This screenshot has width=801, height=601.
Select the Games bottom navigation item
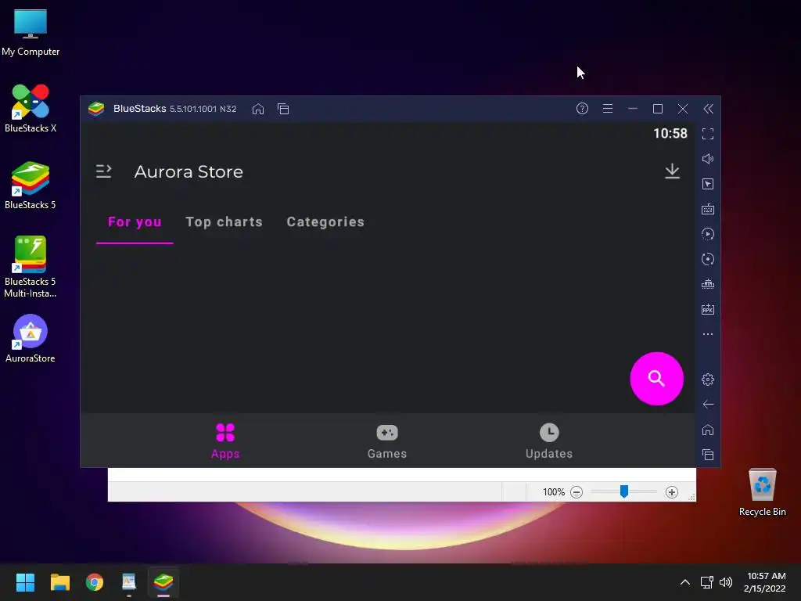coord(387,441)
